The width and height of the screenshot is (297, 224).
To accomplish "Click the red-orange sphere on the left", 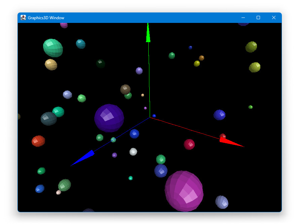I will click(38, 141).
